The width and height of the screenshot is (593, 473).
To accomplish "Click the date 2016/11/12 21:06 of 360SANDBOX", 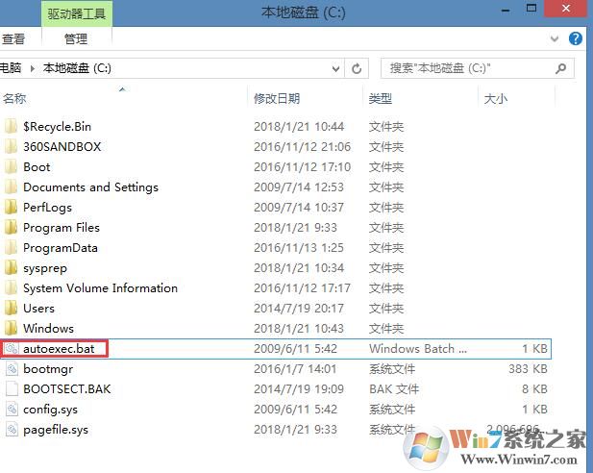I will click(302, 146).
